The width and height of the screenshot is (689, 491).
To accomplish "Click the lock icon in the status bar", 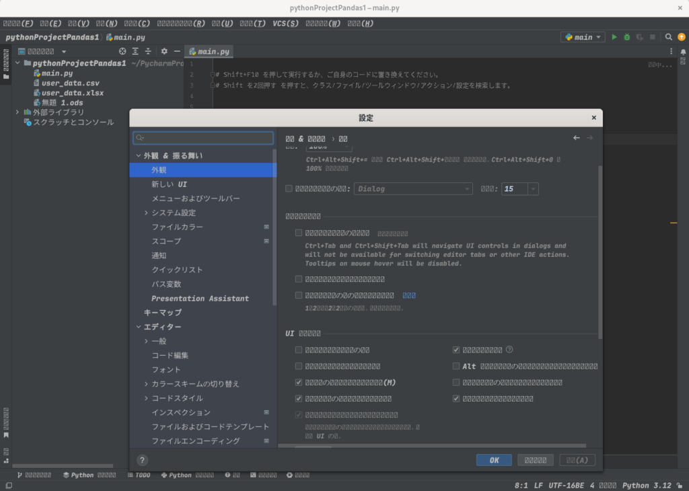I will tap(680, 486).
